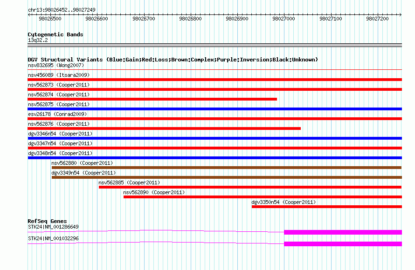The width and height of the screenshot is (415, 270).
Task: Select the nsv562875 (Cooper2011) blue gain bar
Action: coord(214,109)
